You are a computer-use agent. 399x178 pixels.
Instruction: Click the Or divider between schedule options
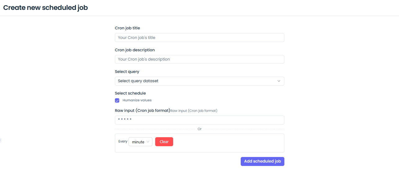point(199,129)
